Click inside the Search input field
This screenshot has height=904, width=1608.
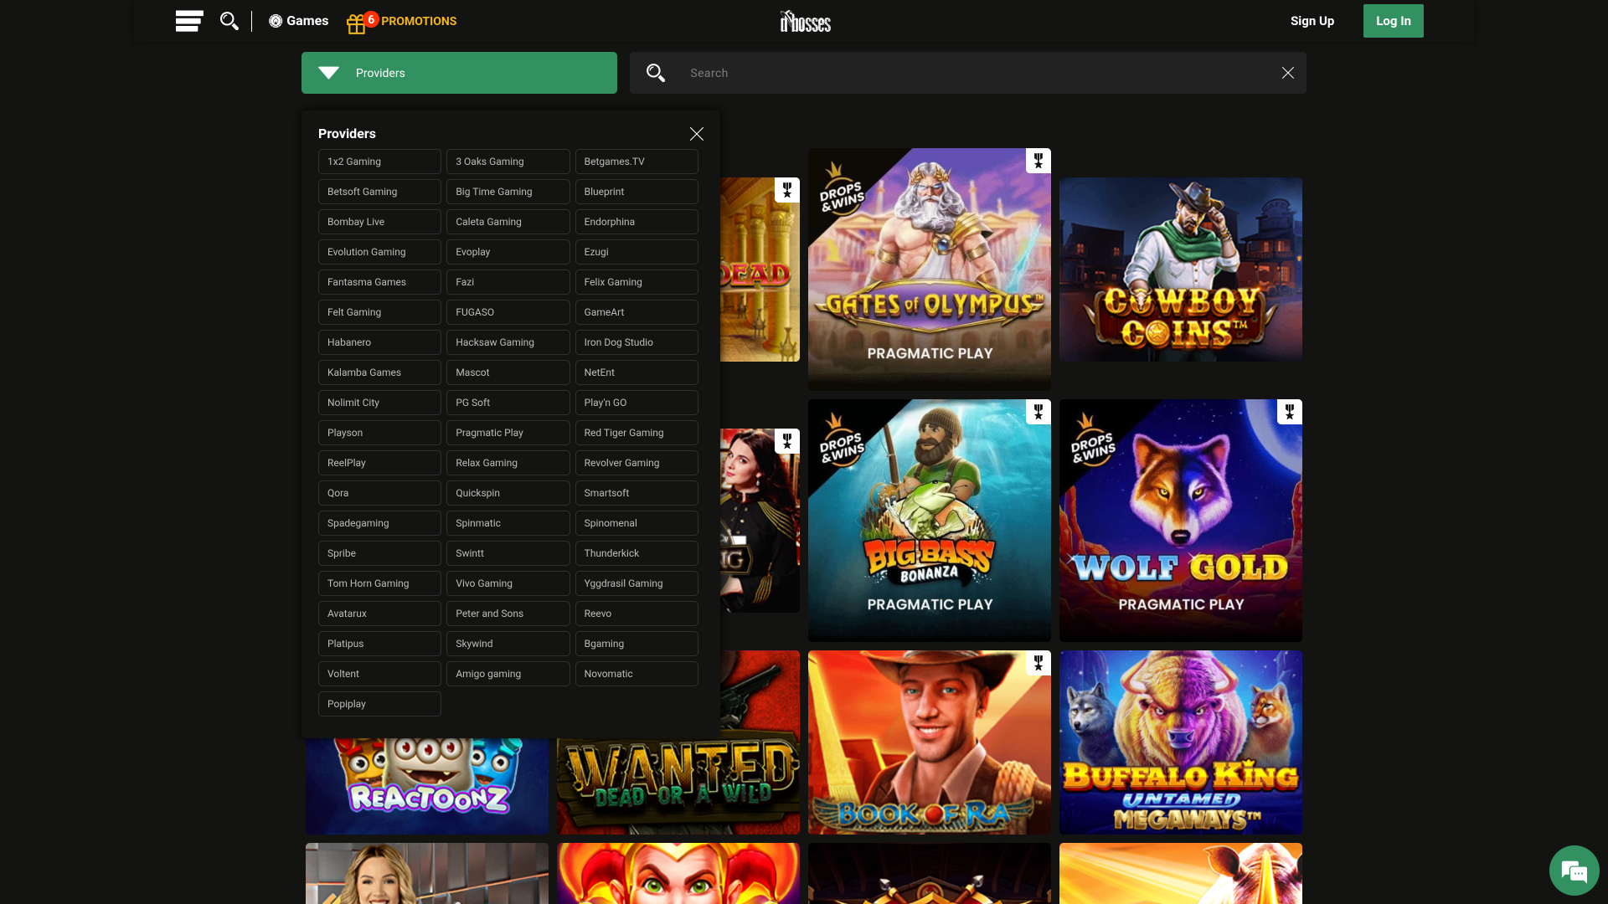pos(921,73)
